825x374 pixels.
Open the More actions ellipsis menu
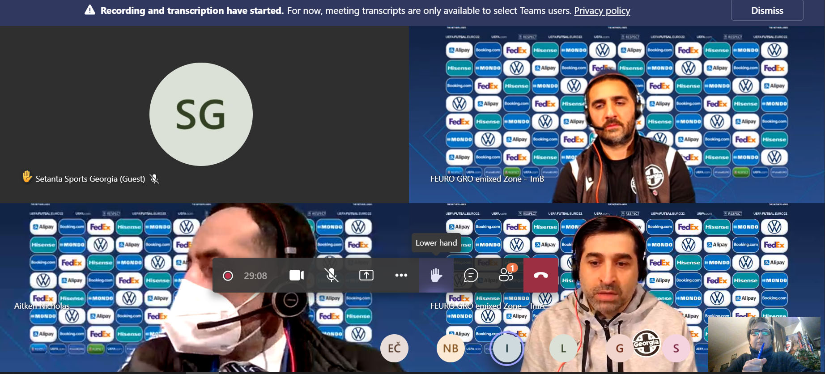pyautogui.click(x=401, y=275)
